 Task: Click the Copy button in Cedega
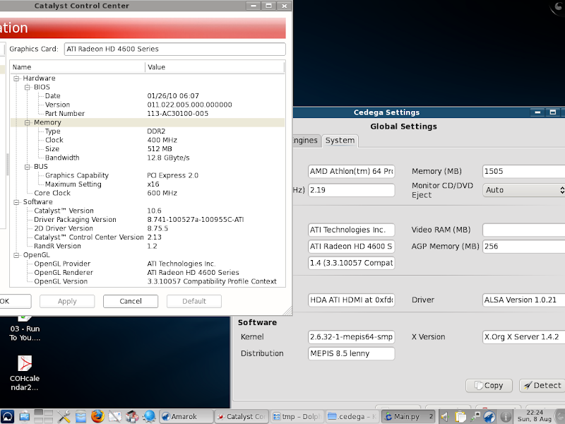point(489,385)
